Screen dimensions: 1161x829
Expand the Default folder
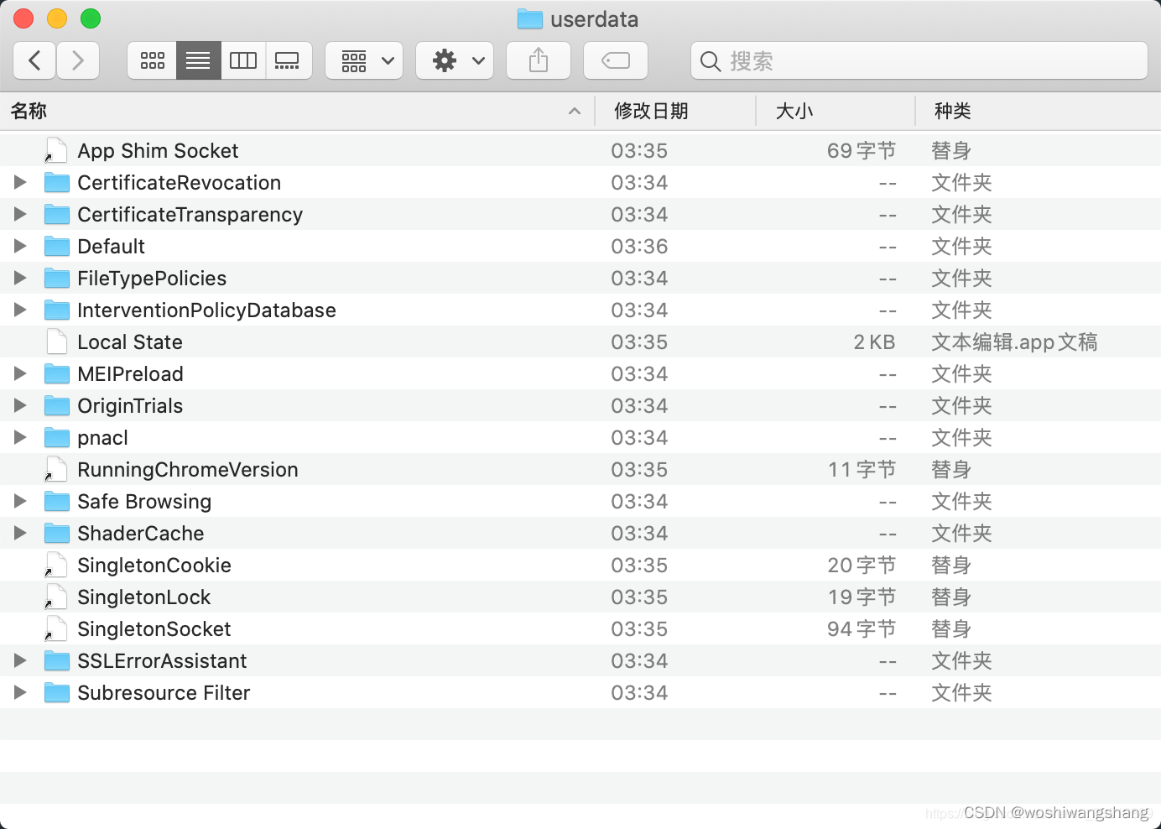[20, 246]
